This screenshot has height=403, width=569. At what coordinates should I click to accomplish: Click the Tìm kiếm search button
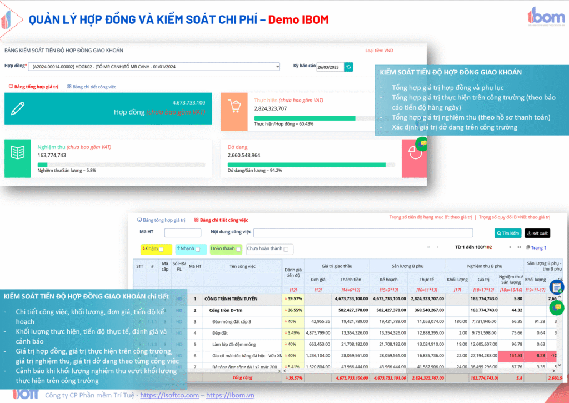click(508, 233)
